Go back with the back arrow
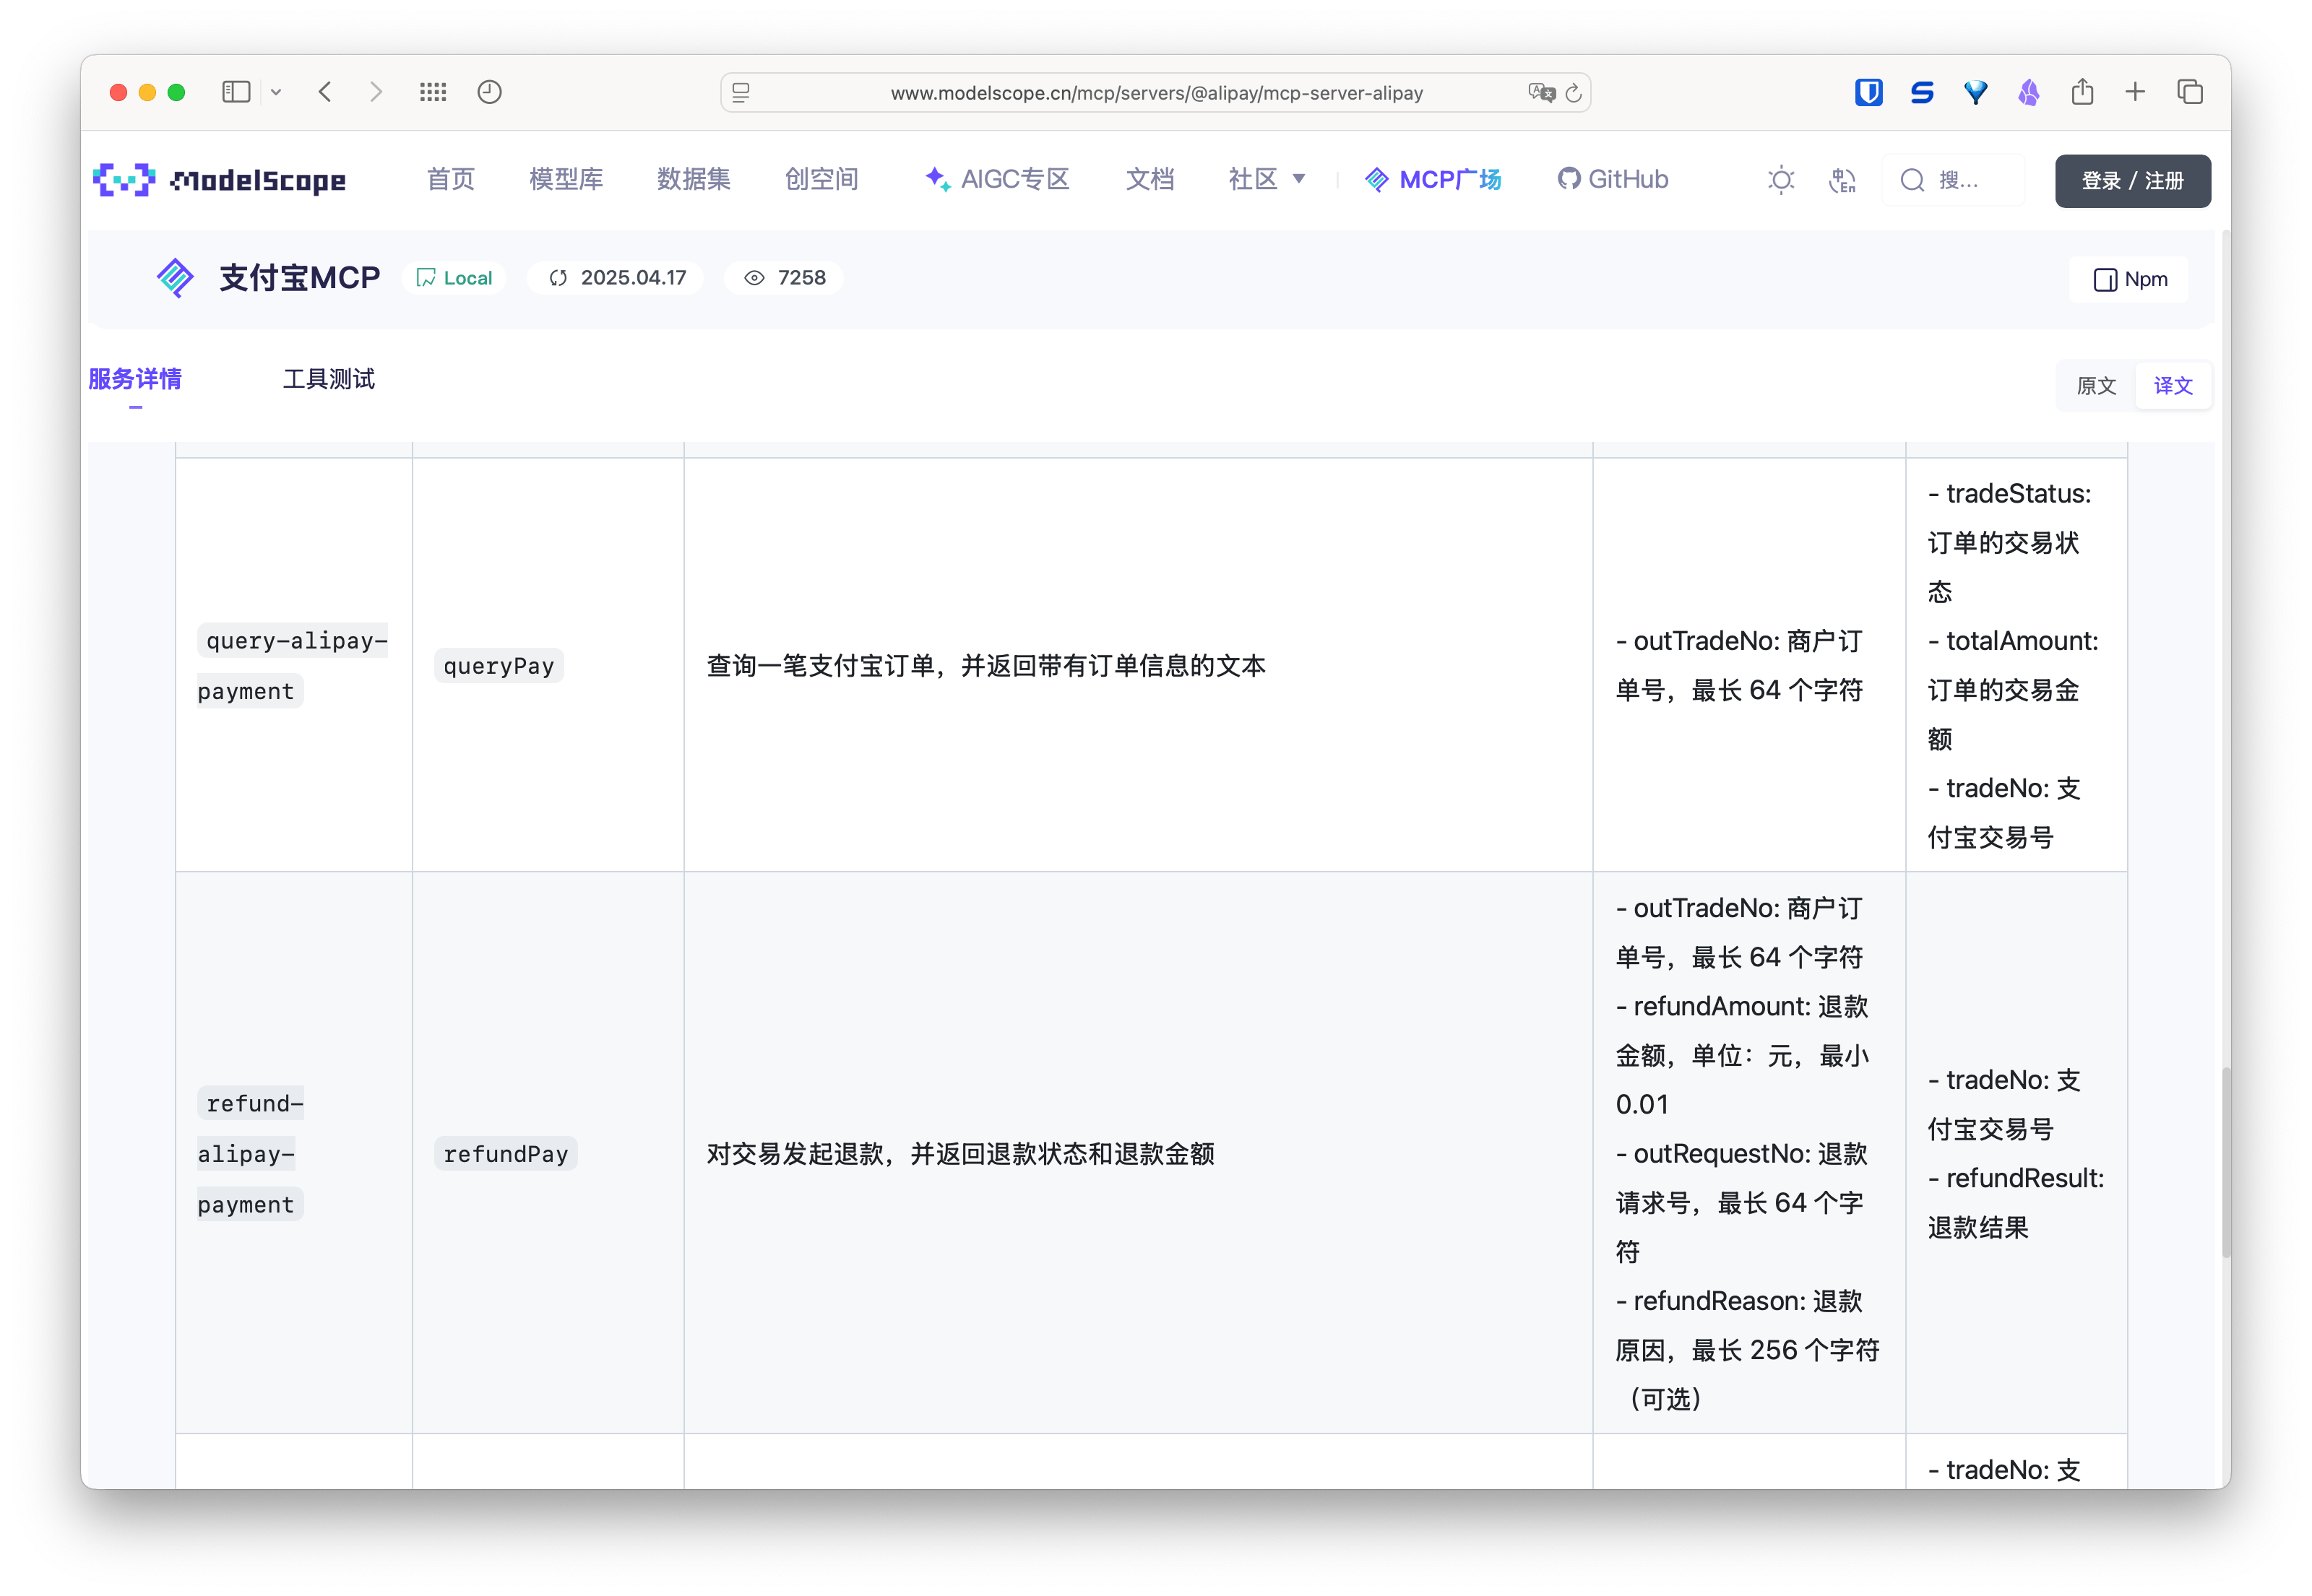The height and width of the screenshot is (1596, 2312). tap(325, 92)
